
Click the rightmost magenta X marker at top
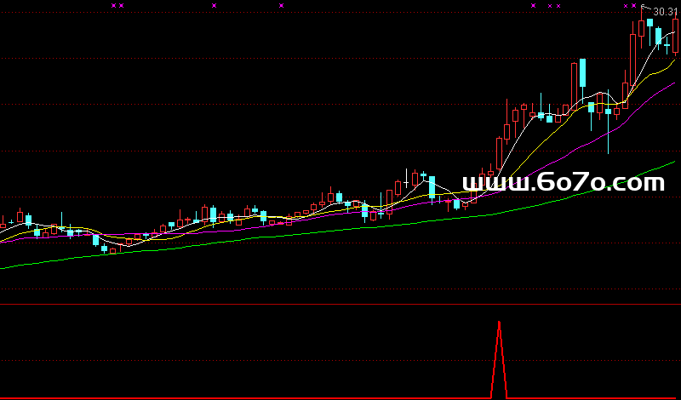(x=634, y=5)
